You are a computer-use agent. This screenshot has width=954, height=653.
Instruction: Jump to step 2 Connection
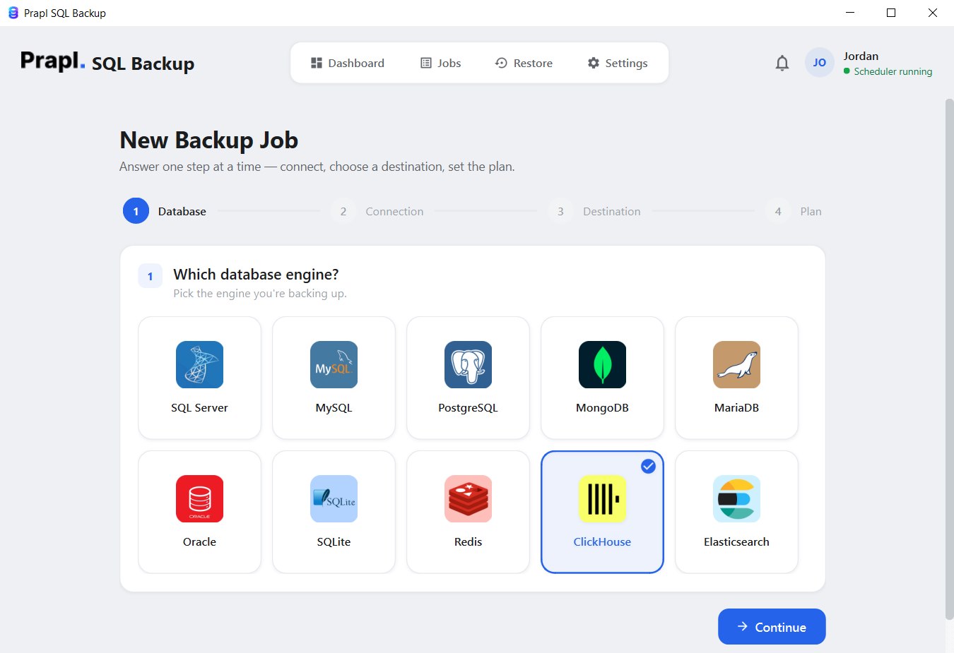[377, 211]
